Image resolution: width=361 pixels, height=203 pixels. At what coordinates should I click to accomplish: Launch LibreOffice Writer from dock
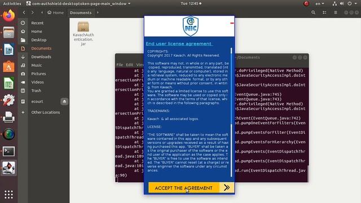9,50
